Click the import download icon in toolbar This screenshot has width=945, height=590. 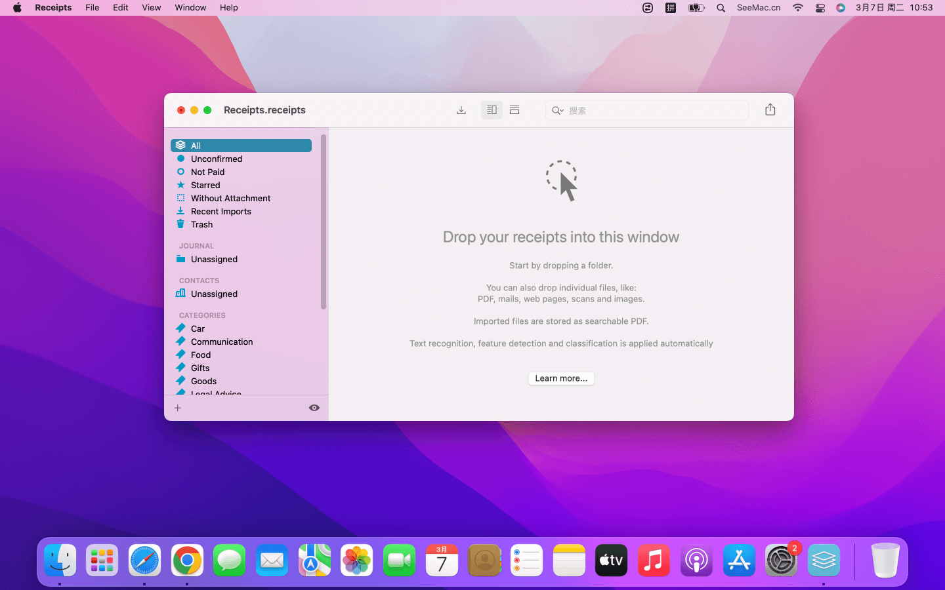(461, 110)
